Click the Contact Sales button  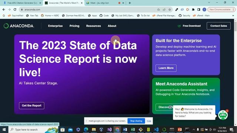coord(218,26)
